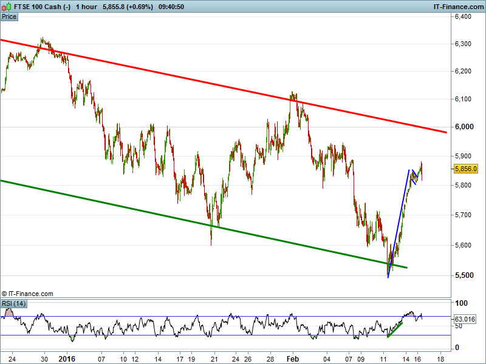The image size is (486, 364).
Task: Select the 5,856.0 current price tag
Action: coord(466,169)
